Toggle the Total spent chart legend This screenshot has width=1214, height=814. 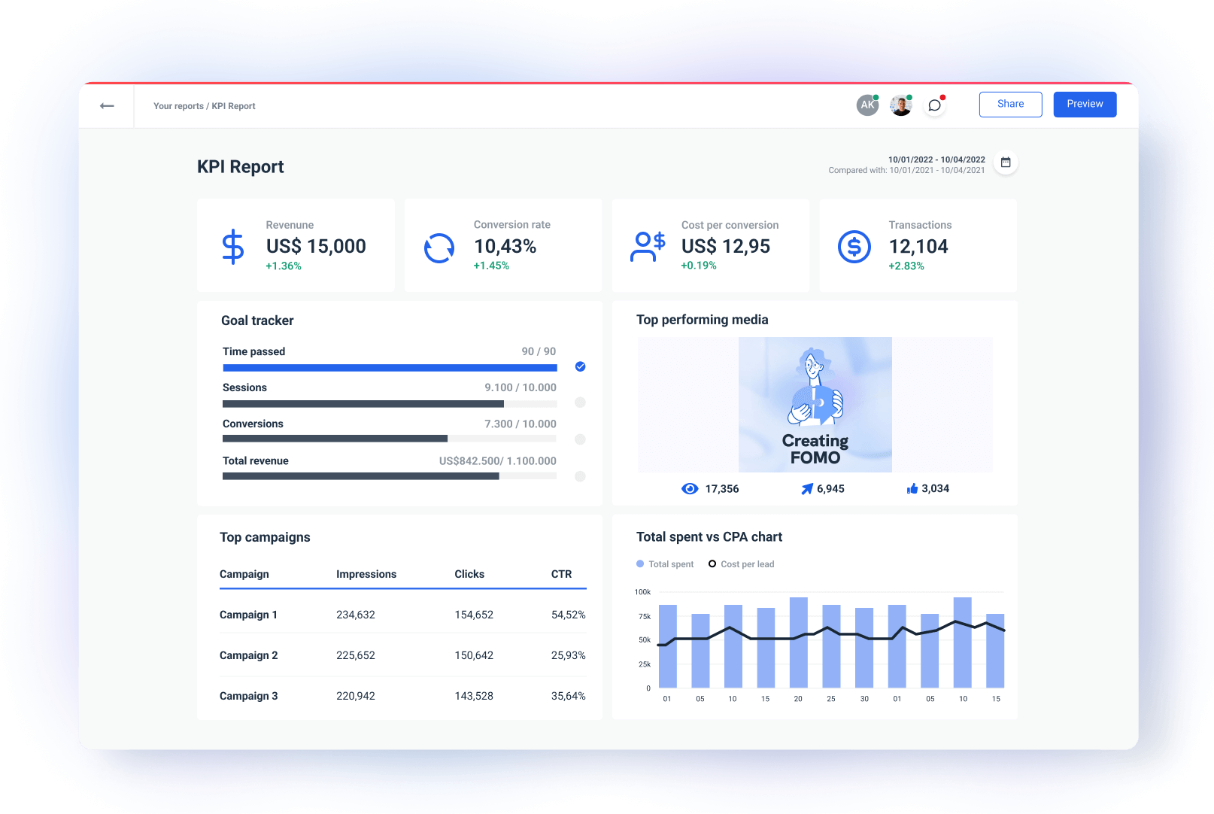[x=664, y=563]
